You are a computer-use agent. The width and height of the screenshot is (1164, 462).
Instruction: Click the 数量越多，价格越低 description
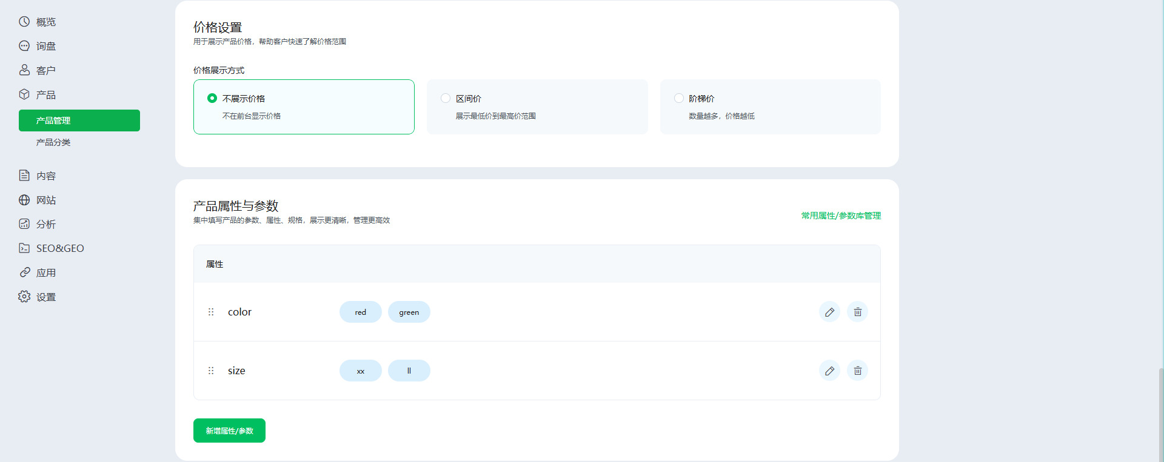click(x=721, y=116)
